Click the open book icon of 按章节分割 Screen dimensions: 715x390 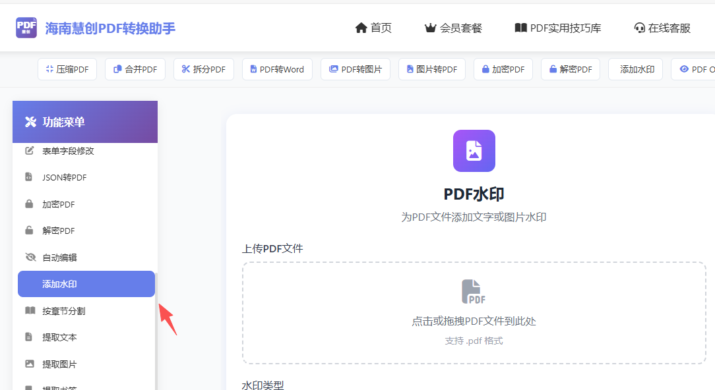[30, 310]
